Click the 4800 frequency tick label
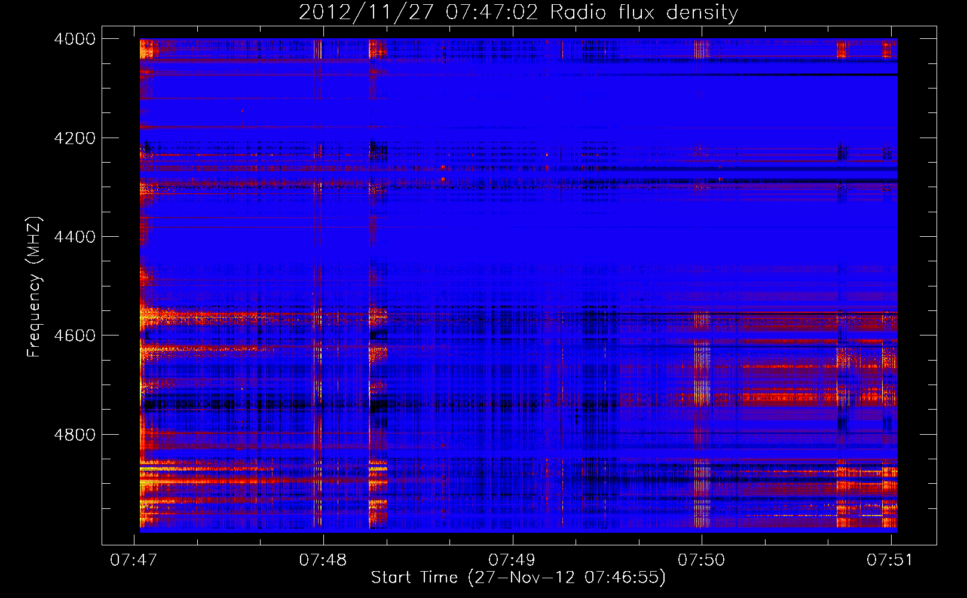Screen dimensions: 967x598 pyautogui.click(x=75, y=435)
